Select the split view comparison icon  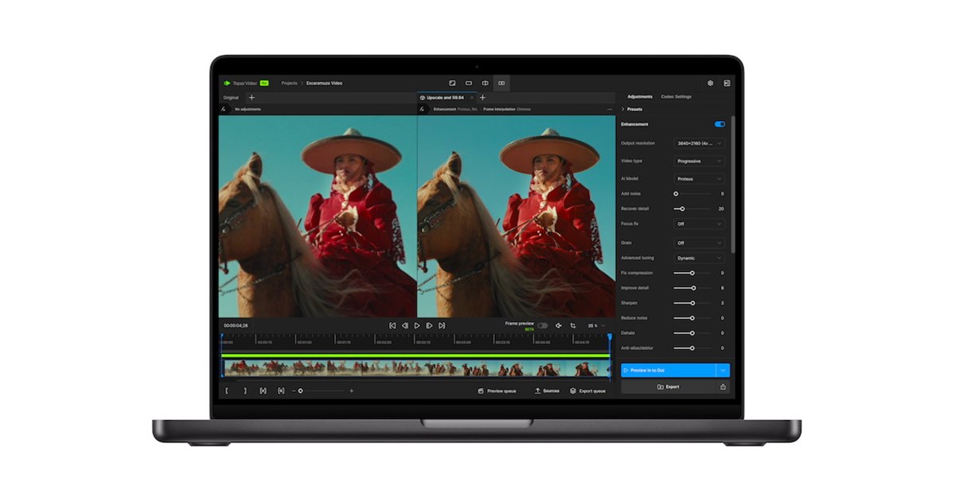(484, 83)
